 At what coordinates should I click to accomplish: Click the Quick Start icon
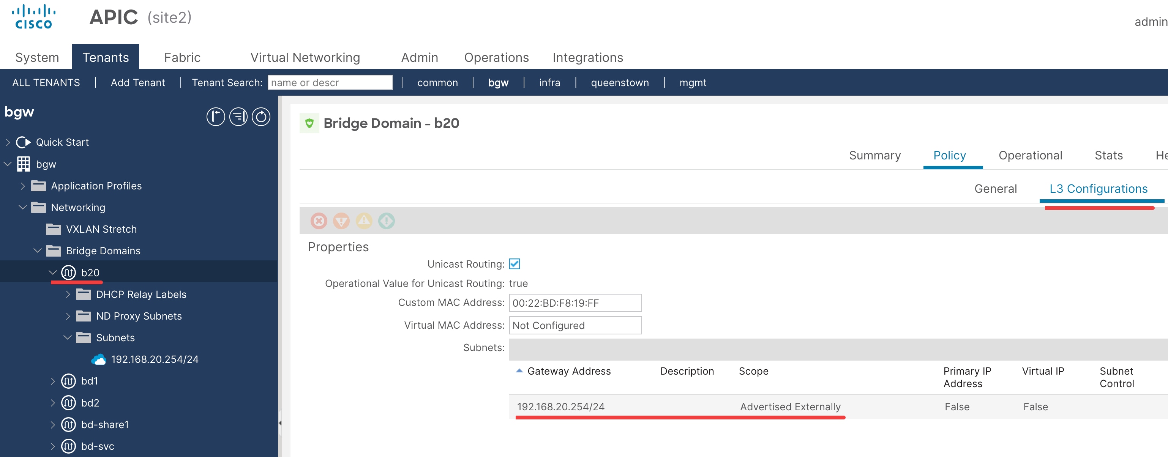tap(23, 142)
